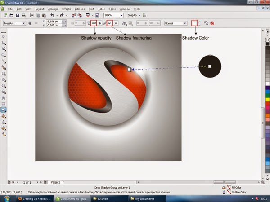Open the Effects menu
The width and height of the screenshot is (270, 202).
66,9
